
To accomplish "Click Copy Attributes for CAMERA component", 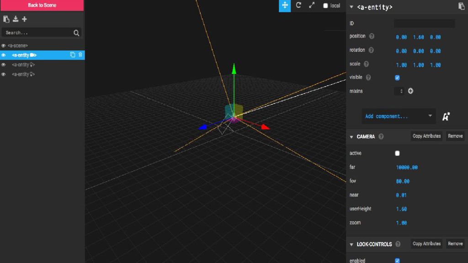I will coord(426,136).
